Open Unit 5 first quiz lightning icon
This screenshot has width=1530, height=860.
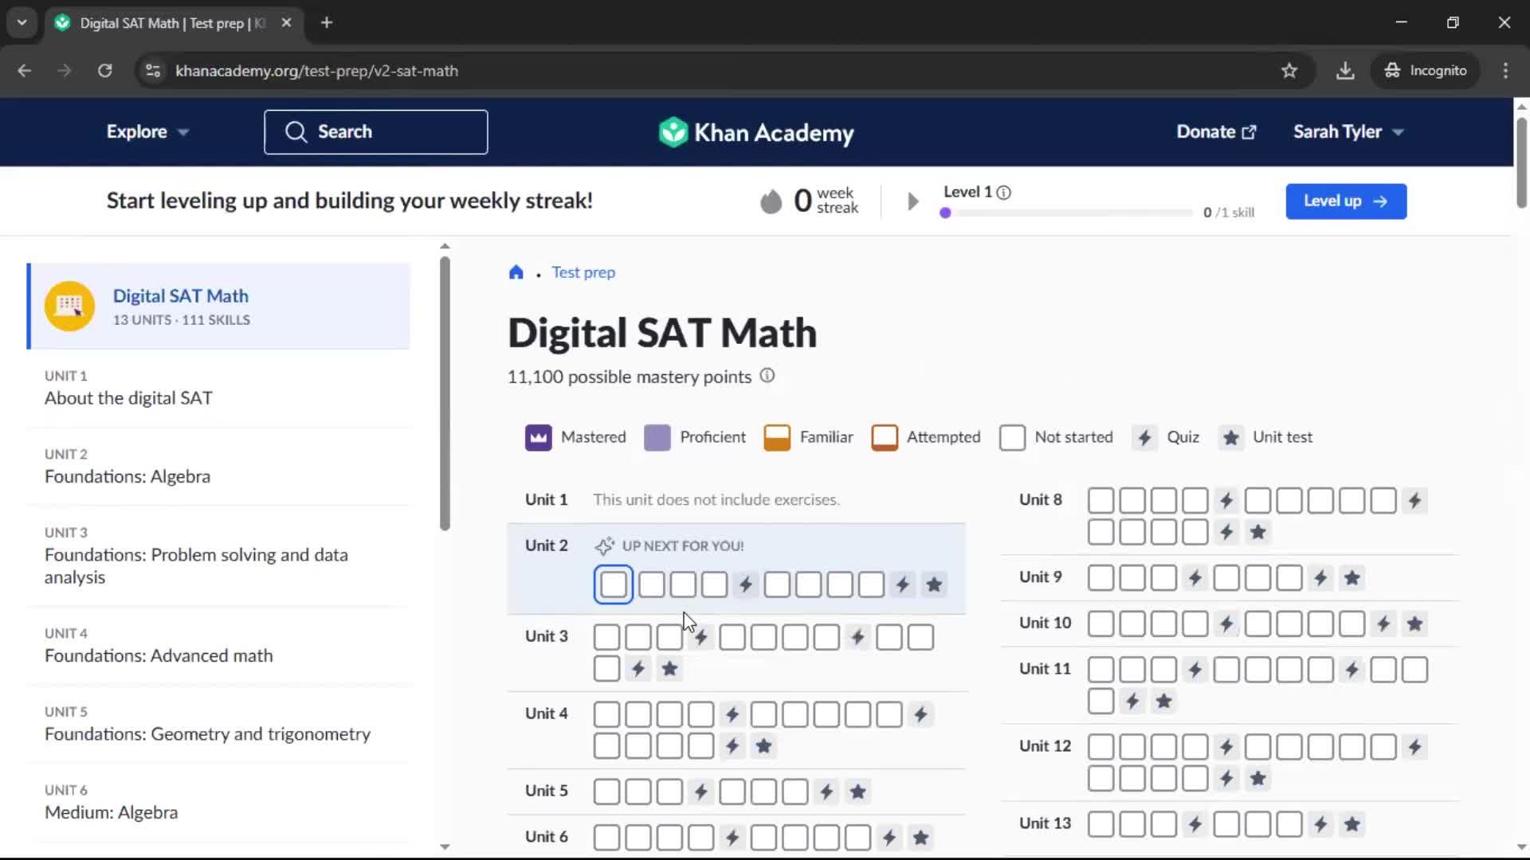(700, 792)
